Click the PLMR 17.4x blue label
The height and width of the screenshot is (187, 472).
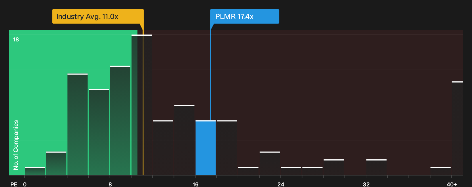(244, 16)
